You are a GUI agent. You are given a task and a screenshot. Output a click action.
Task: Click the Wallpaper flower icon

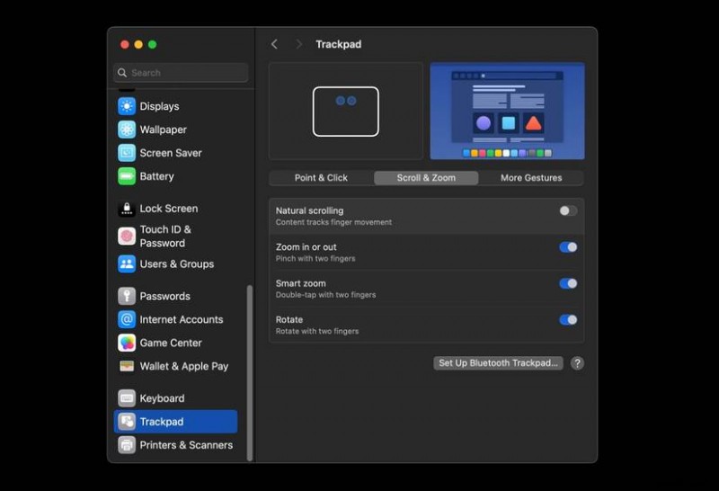pyautogui.click(x=127, y=129)
